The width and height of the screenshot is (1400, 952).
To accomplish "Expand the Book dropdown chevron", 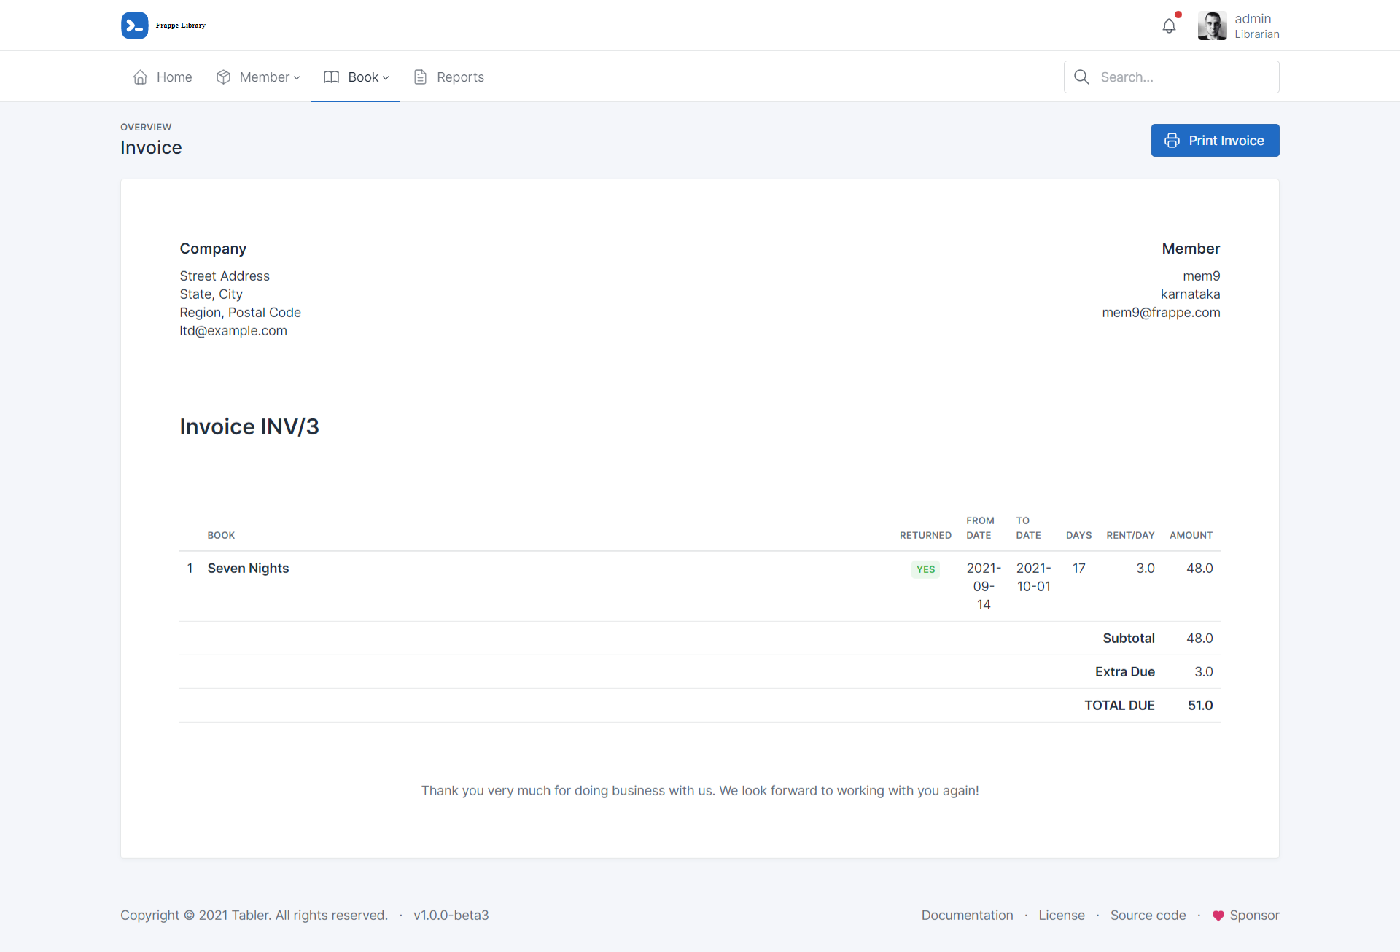I will click(x=386, y=78).
